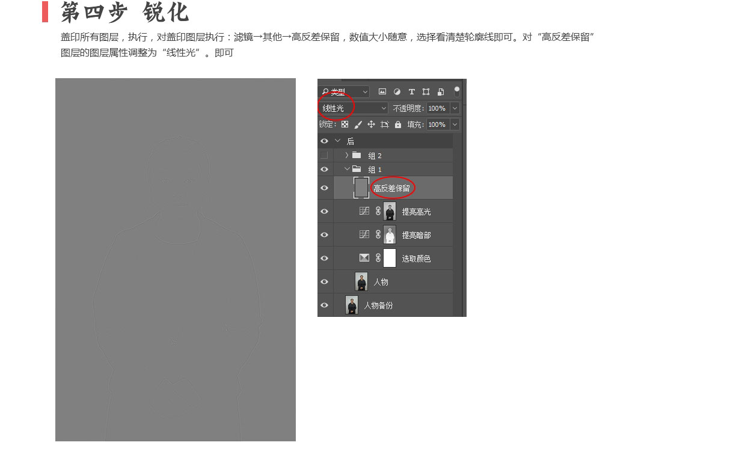
Task: Hide the 人物 layer eye icon
Action: 325,282
